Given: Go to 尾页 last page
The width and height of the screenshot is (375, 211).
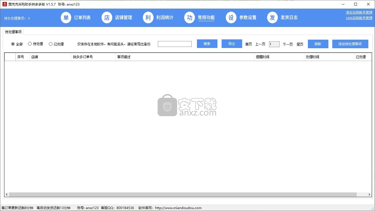Looking at the screenshot, I should (300, 44).
